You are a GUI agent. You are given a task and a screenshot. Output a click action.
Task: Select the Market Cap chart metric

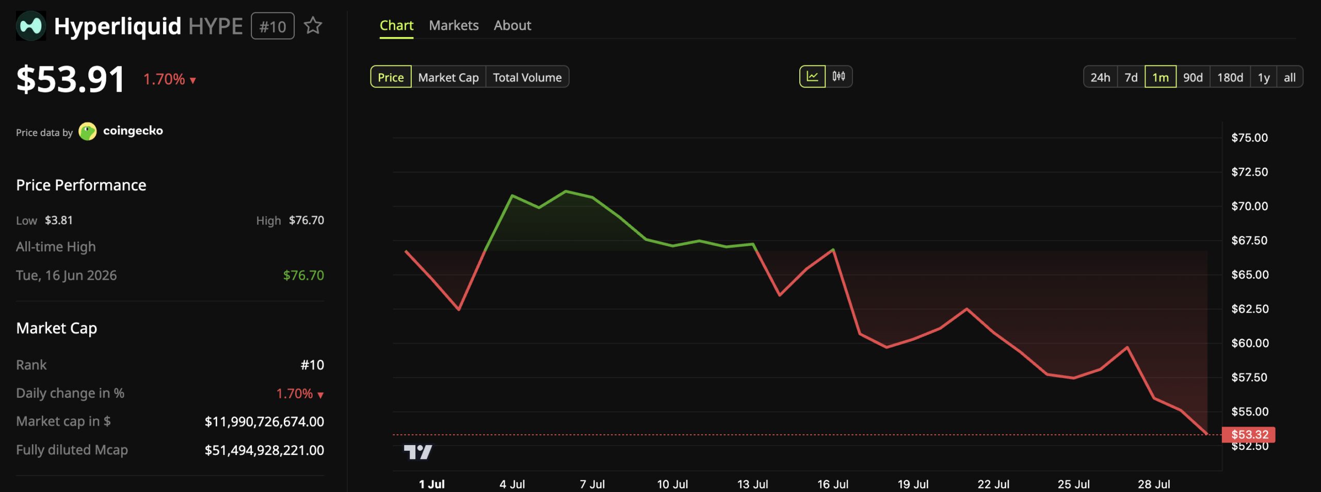tap(448, 77)
